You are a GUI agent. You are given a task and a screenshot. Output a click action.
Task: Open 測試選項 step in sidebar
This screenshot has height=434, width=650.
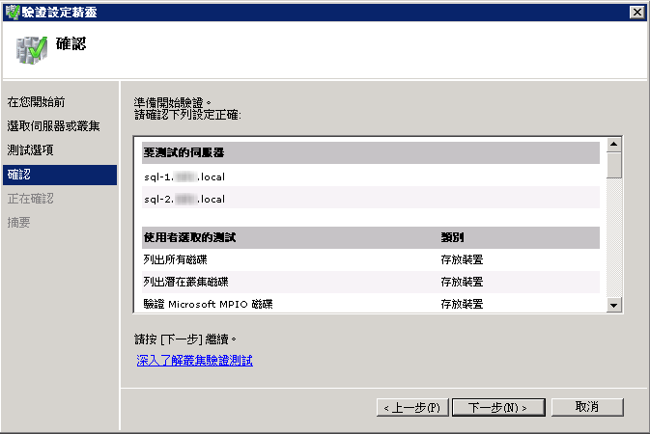30,149
